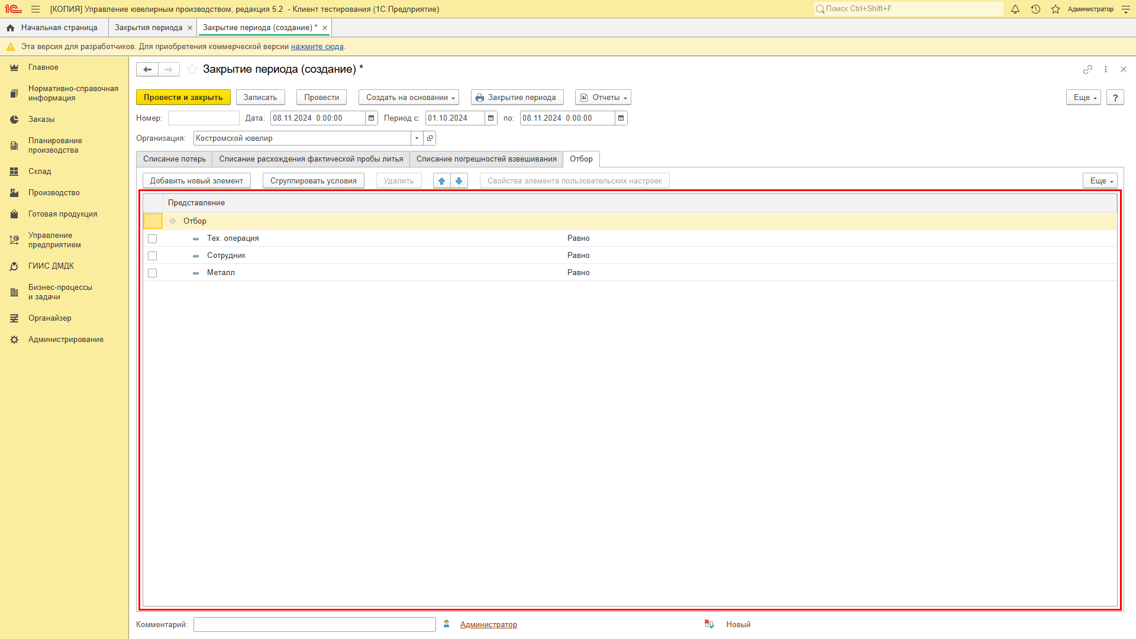The image size is (1136, 639).
Task: Click the Записать button
Action: pos(260,98)
